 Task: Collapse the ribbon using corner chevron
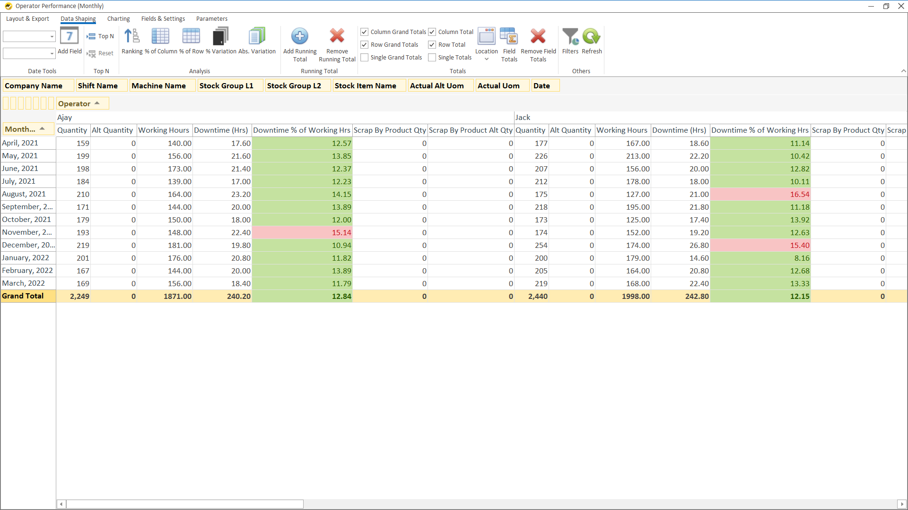pyautogui.click(x=903, y=71)
